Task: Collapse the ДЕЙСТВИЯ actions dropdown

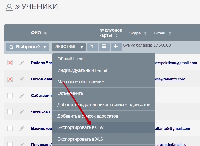Action: (69, 47)
